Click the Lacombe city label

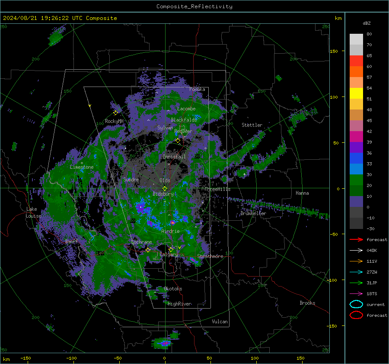[x=186, y=109]
